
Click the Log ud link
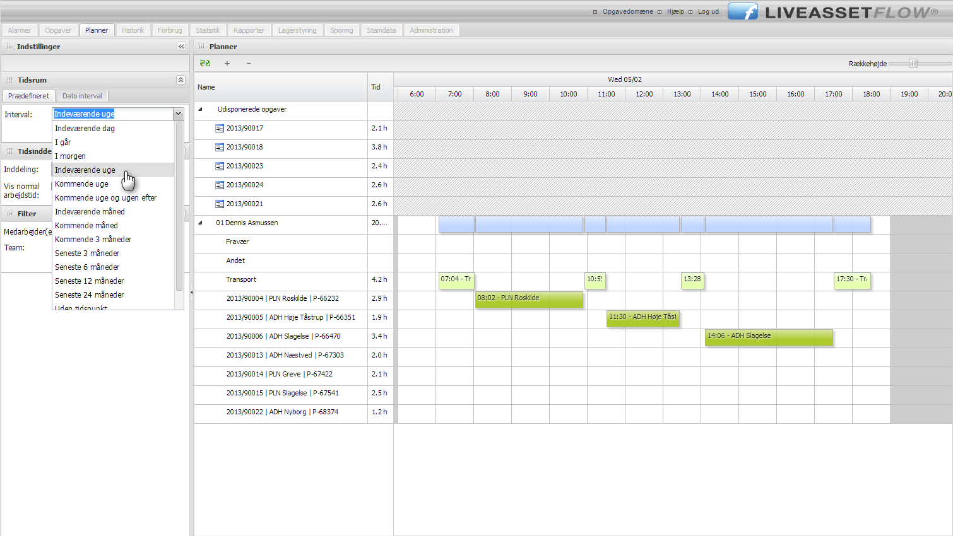(708, 12)
